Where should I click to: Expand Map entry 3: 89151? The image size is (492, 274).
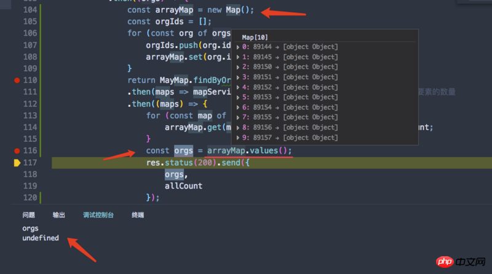238,77
